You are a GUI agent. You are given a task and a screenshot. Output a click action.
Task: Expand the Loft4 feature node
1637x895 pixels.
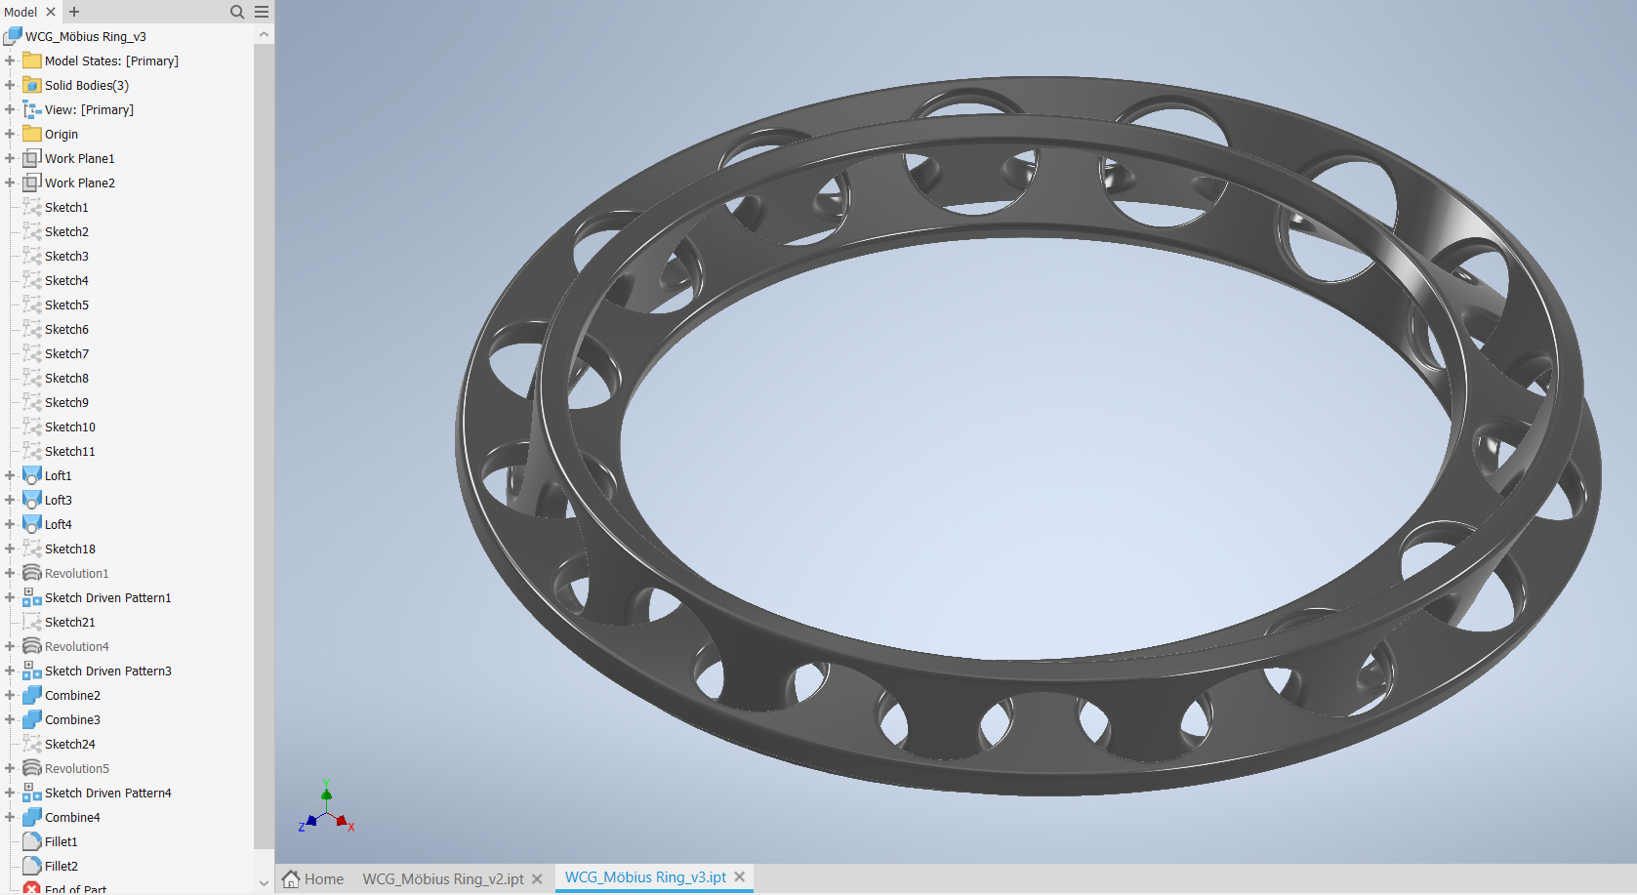click(x=10, y=524)
